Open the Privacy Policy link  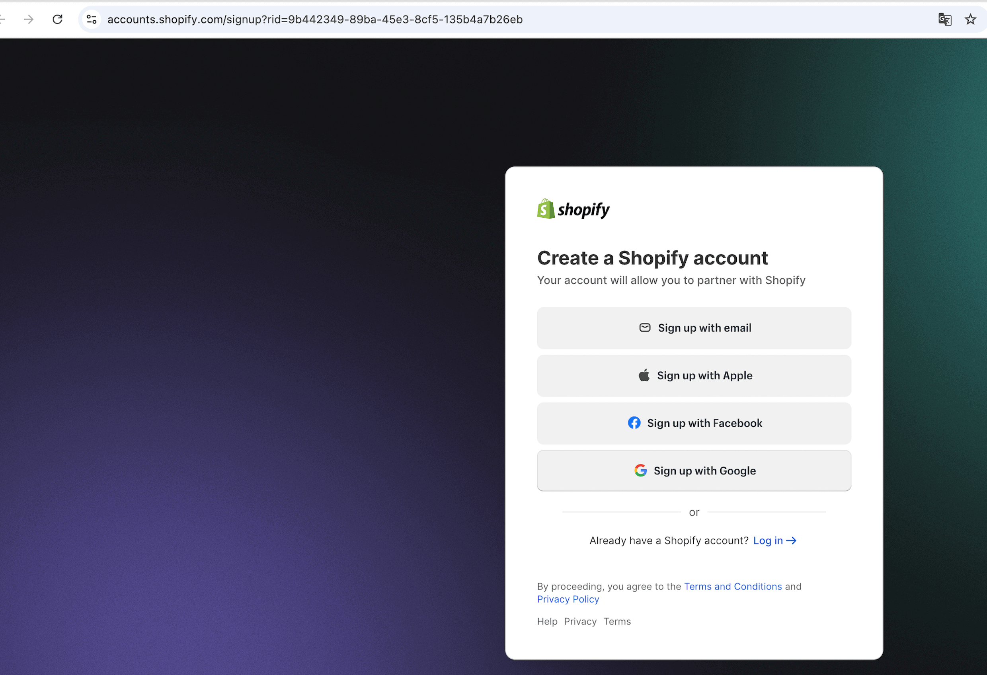[x=568, y=599]
